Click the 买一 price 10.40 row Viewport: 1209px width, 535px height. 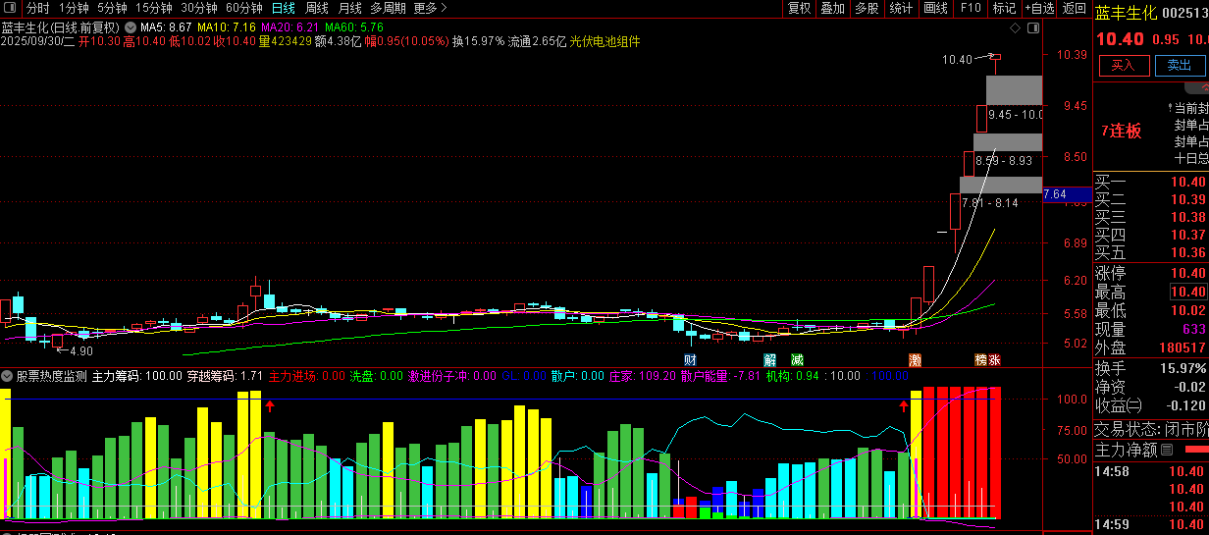tap(1150, 182)
